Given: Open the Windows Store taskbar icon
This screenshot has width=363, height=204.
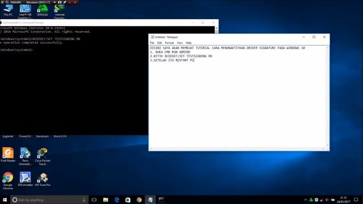Looking at the screenshot, I should point(128,200).
